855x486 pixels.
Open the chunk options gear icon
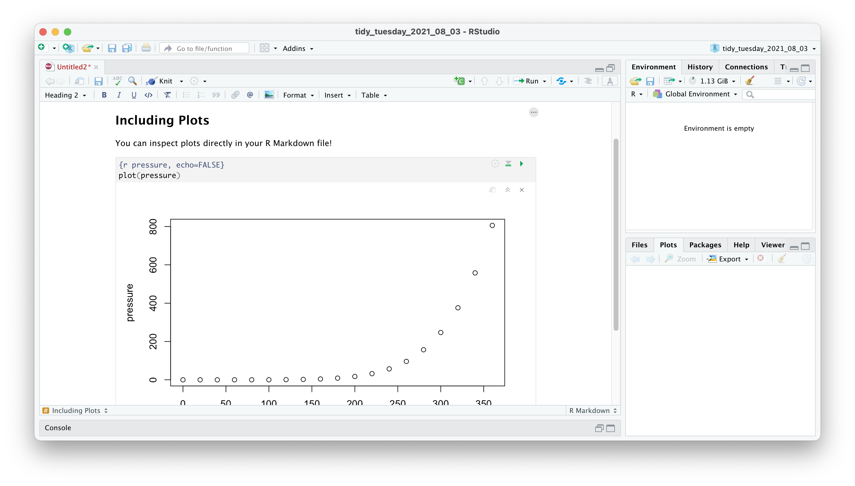(x=495, y=164)
